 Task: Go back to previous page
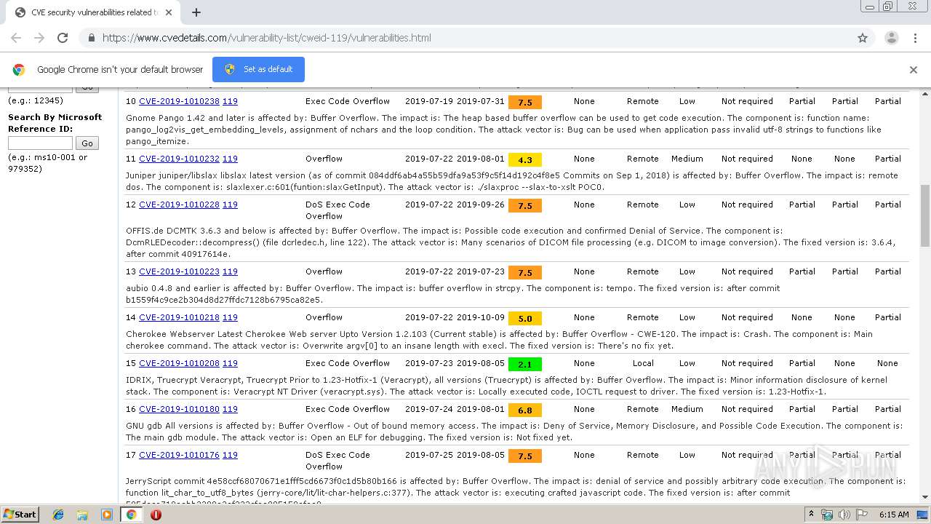click(16, 38)
